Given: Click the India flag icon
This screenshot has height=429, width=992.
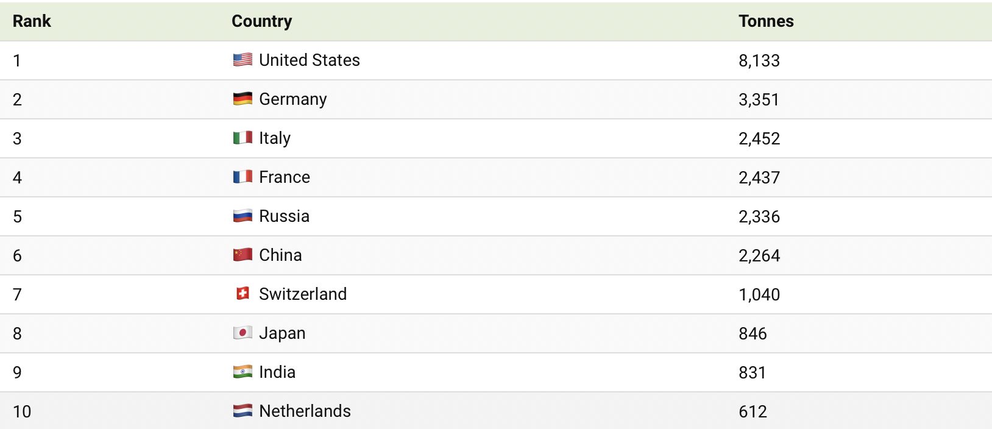Looking at the screenshot, I should point(243,372).
